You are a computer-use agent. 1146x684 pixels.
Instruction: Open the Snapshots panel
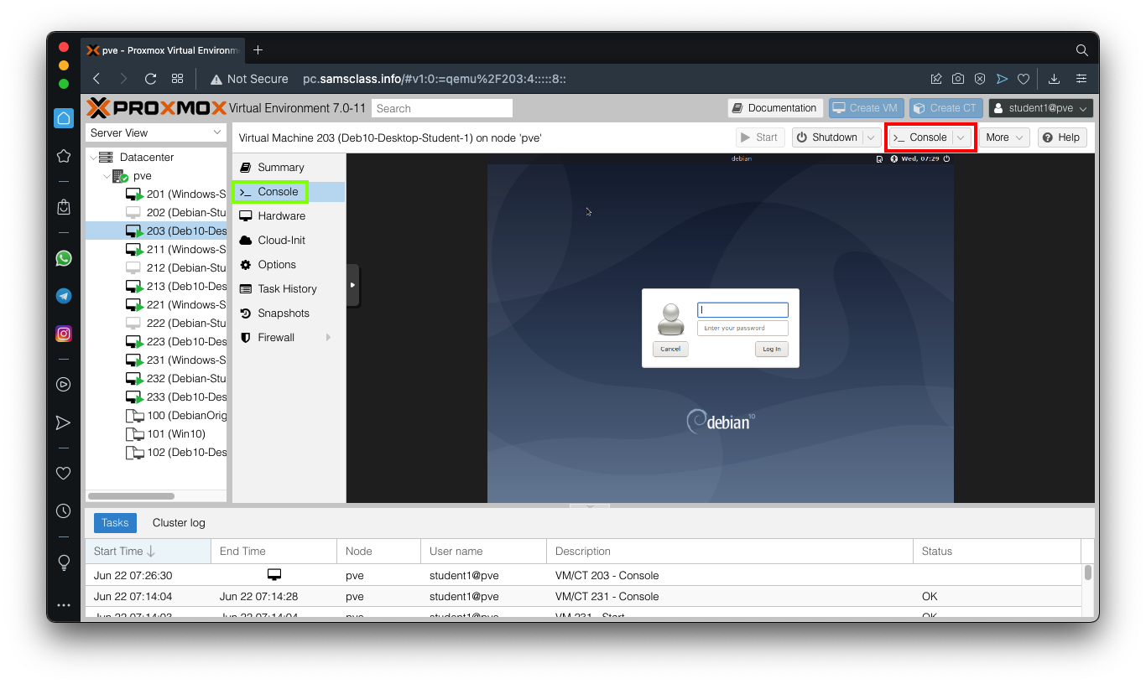pyautogui.click(x=289, y=313)
